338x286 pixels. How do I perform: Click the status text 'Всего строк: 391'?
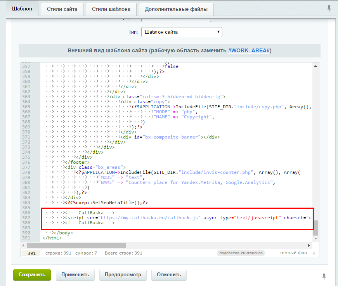click(x=123, y=253)
